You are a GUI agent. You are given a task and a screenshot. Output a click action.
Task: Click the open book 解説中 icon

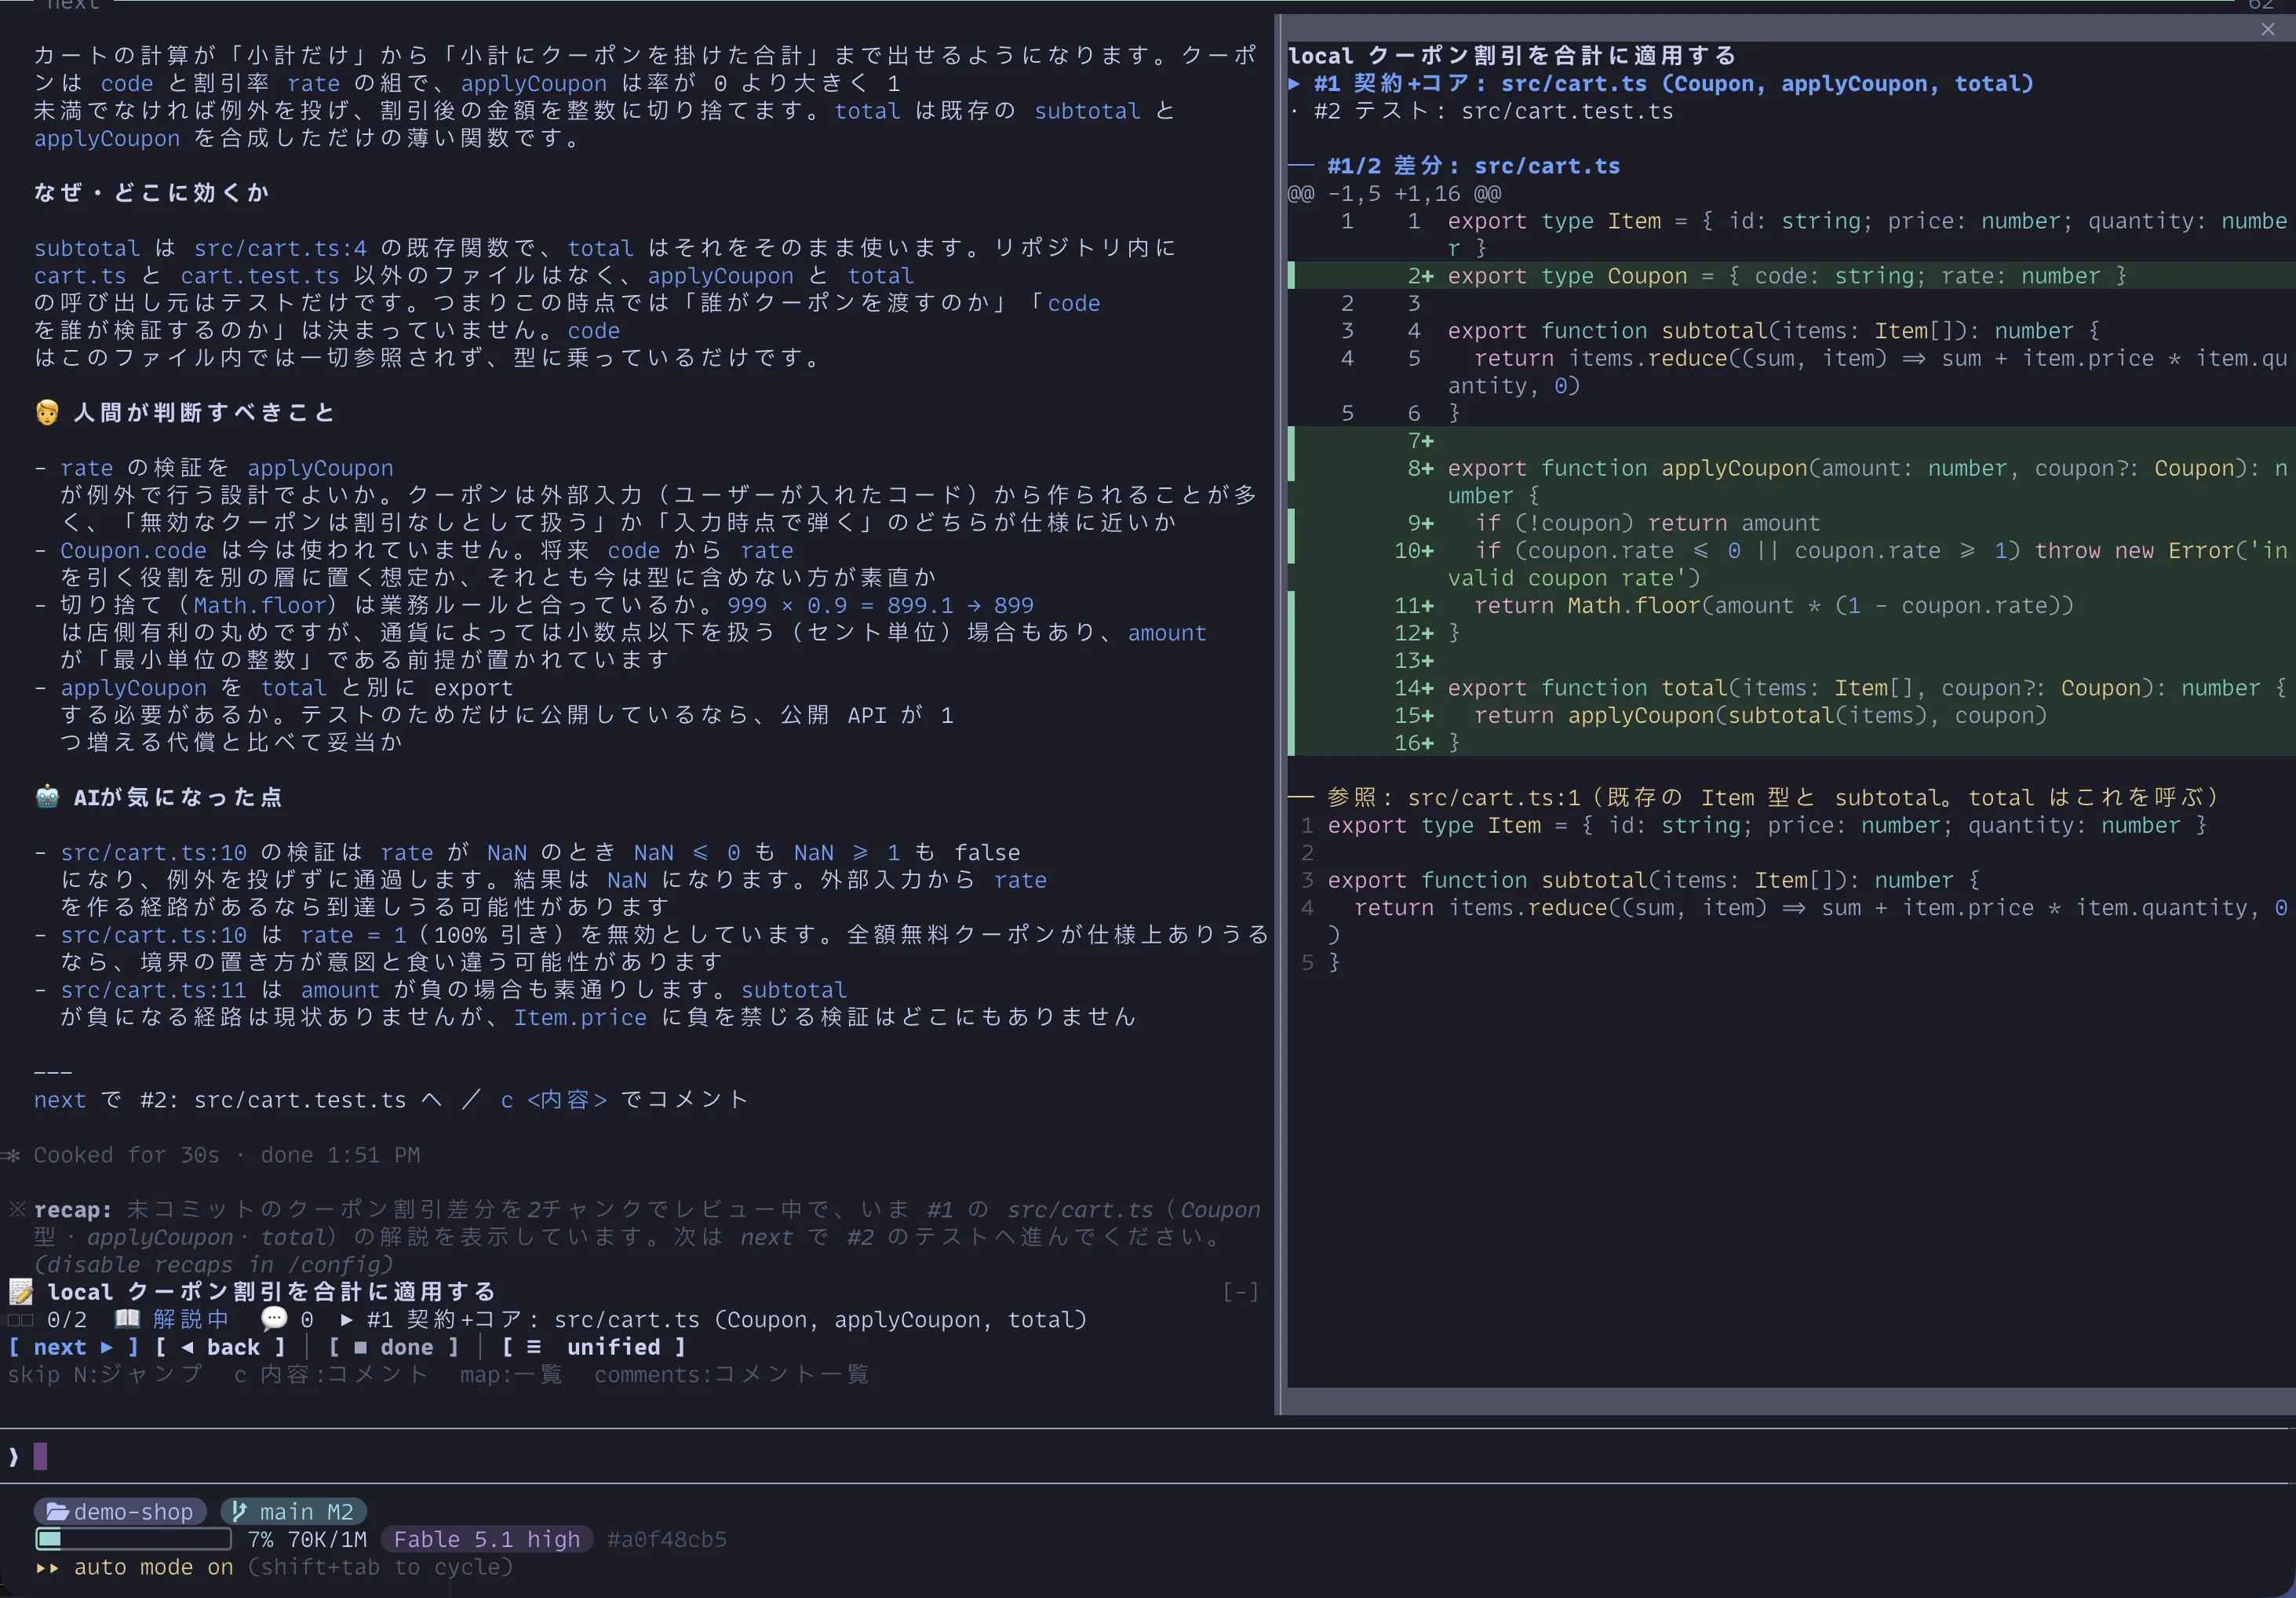[x=127, y=1319]
